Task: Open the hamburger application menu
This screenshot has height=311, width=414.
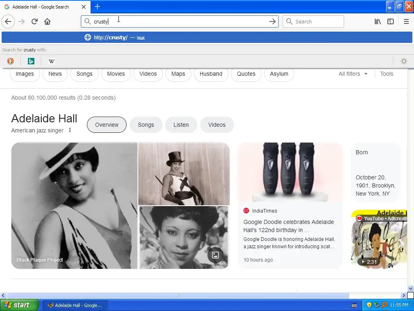Action: click(406, 21)
